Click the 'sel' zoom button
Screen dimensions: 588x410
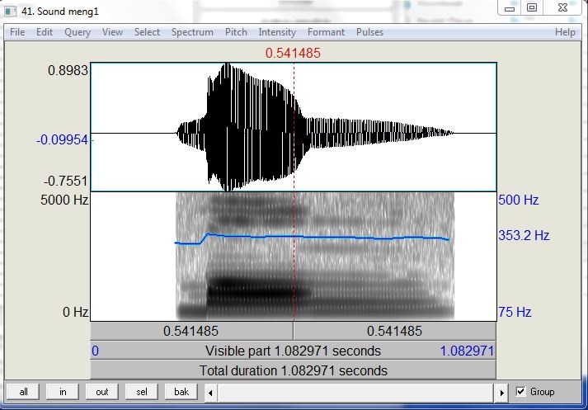[141, 392]
